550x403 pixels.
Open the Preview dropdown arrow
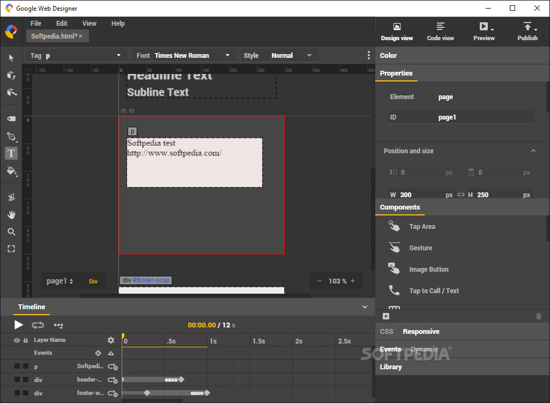493,30
